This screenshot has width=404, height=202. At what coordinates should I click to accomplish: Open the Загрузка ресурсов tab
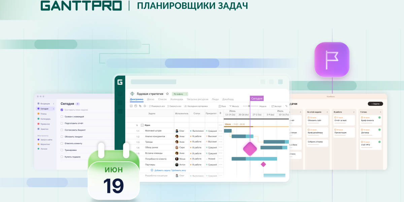(197, 99)
